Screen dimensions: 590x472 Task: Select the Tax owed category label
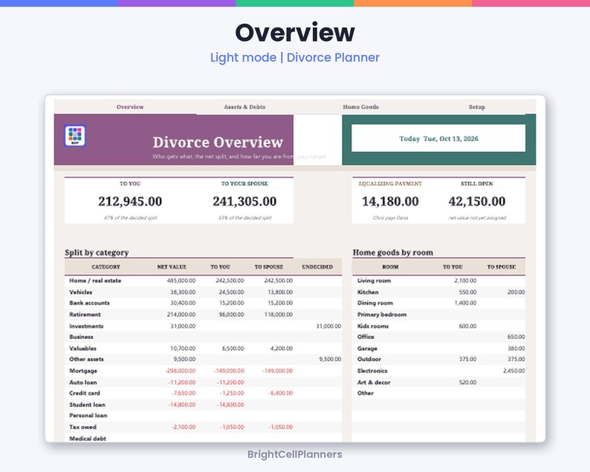[x=82, y=427]
